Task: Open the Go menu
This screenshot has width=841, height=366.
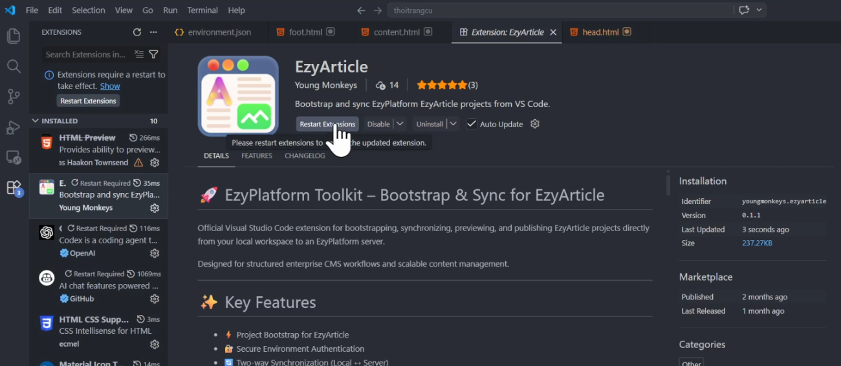Action: pos(148,10)
